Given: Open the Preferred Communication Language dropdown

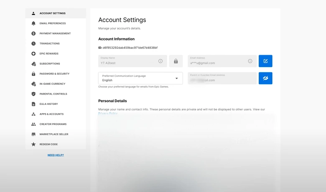Looking at the screenshot, I should pyautogui.click(x=140, y=78).
